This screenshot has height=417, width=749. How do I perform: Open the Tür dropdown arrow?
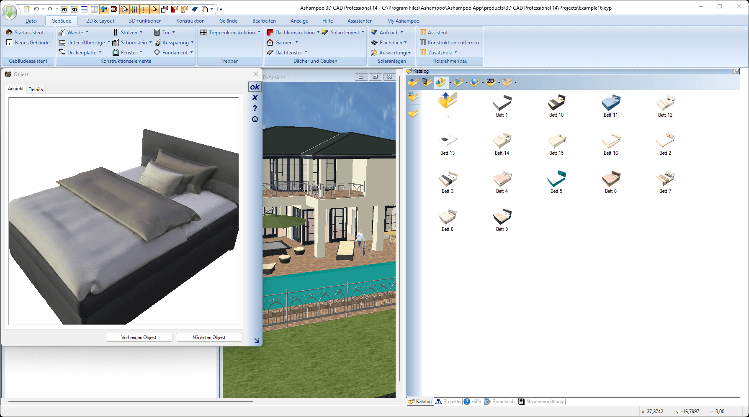[174, 32]
